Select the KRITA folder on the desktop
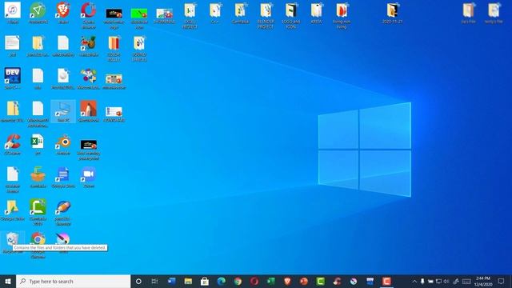Image resolution: width=512 pixels, height=288 pixels. [316, 13]
